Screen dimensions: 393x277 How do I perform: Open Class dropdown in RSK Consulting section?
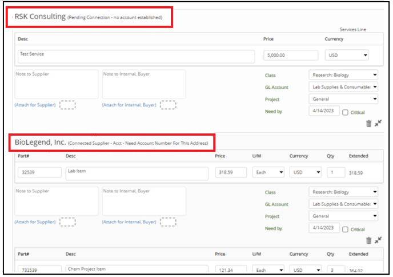point(343,75)
